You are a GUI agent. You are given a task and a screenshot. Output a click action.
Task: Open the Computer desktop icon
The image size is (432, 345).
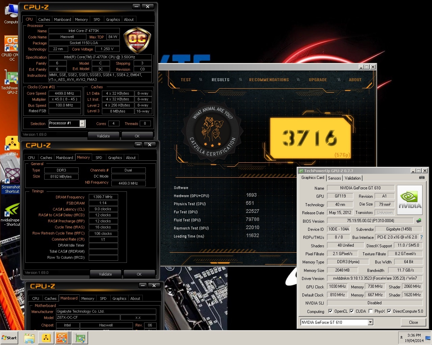(x=11, y=13)
